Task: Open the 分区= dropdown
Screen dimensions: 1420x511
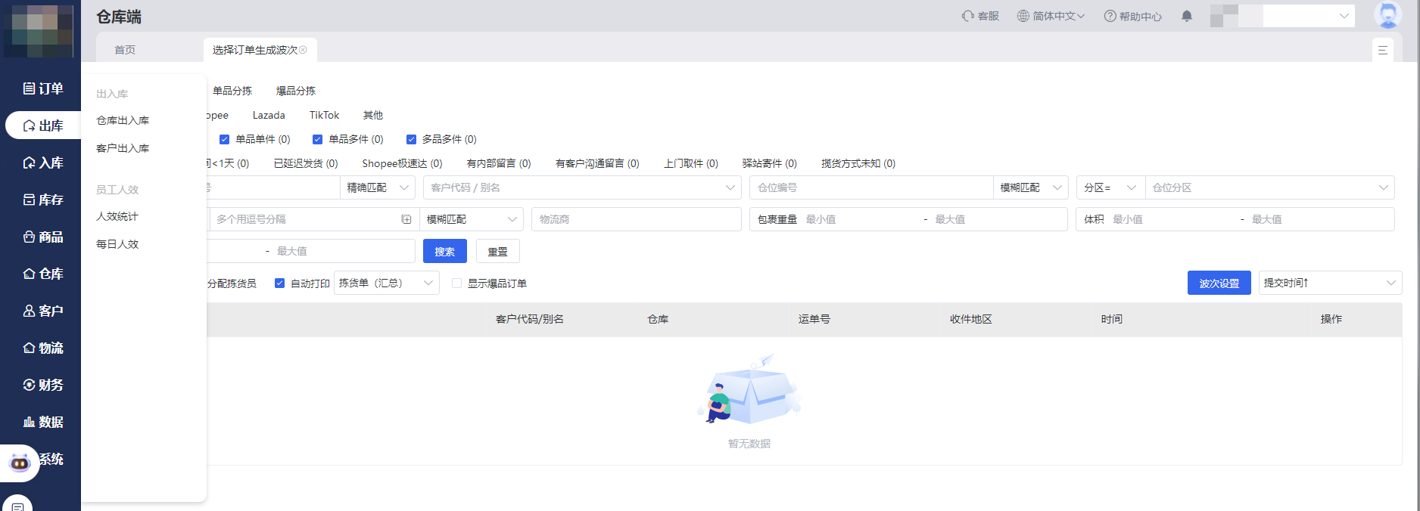Action: click(1110, 187)
